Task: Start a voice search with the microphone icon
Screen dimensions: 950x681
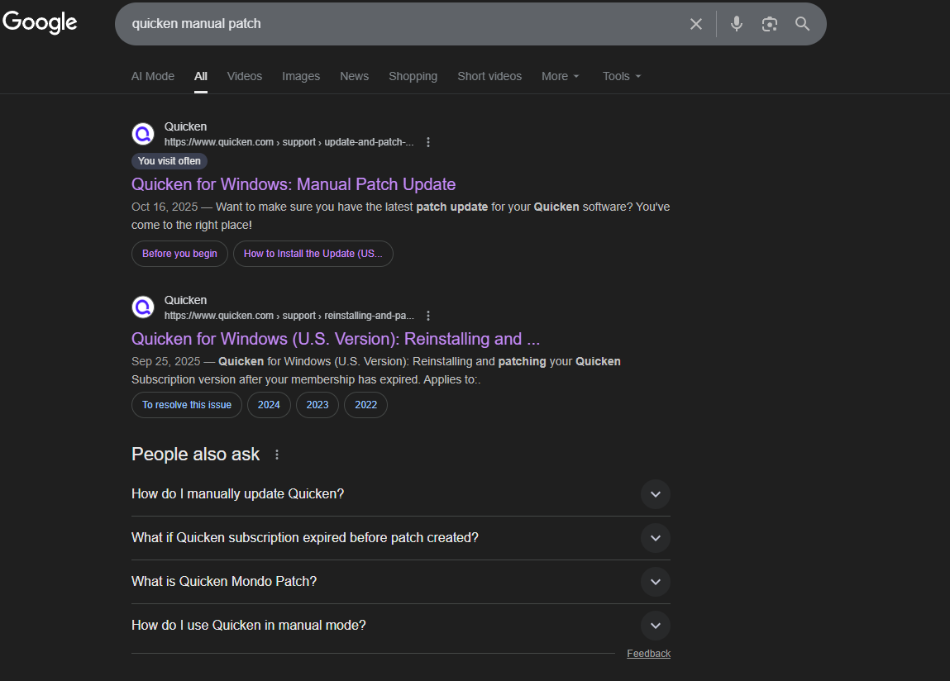Action: pos(736,23)
